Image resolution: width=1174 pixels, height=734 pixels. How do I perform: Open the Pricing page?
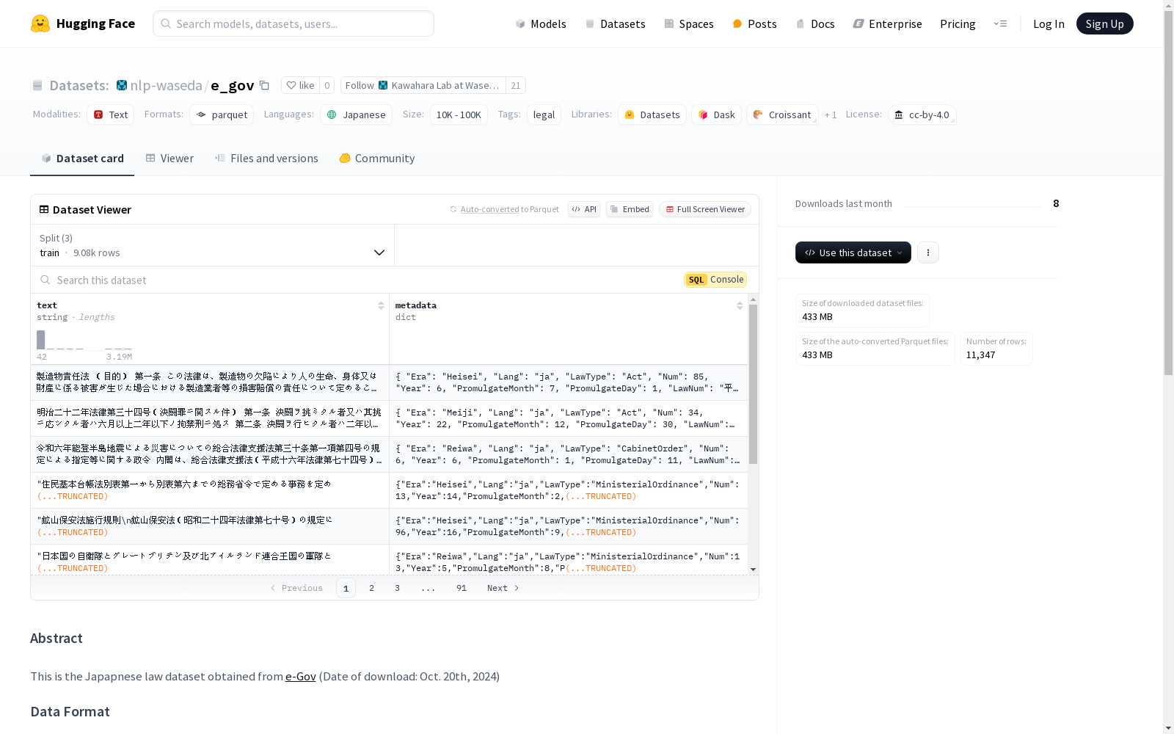(x=958, y=23)
